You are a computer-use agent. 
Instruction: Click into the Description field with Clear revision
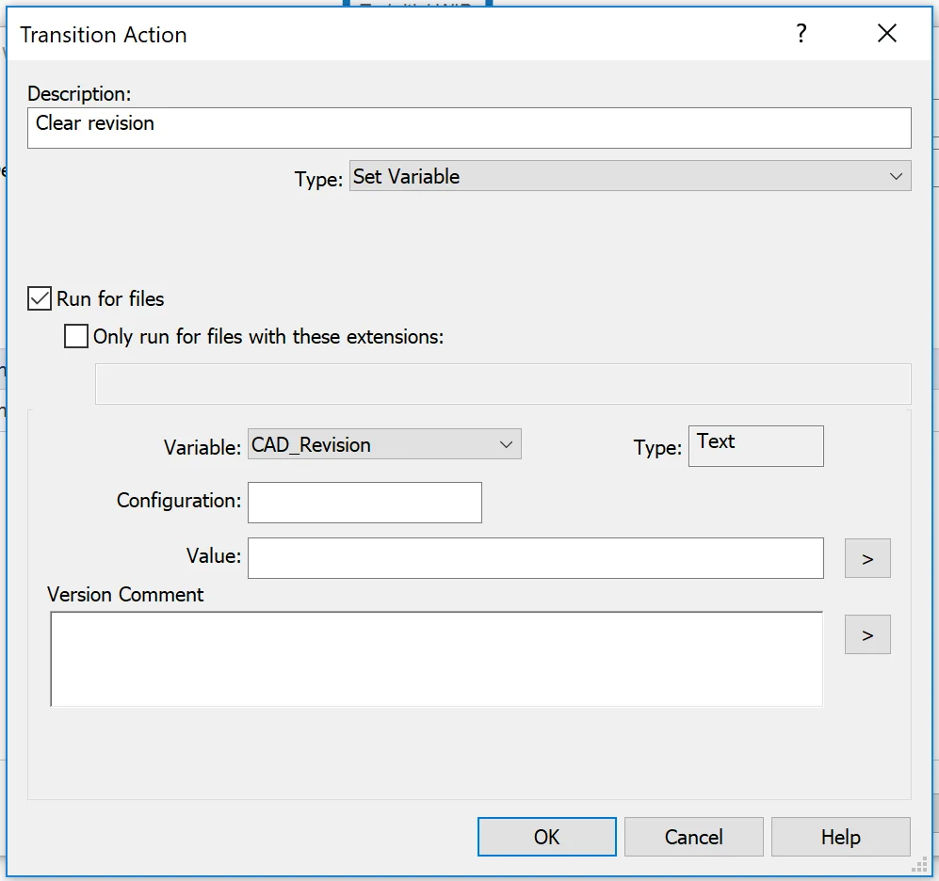click(469, 128)
